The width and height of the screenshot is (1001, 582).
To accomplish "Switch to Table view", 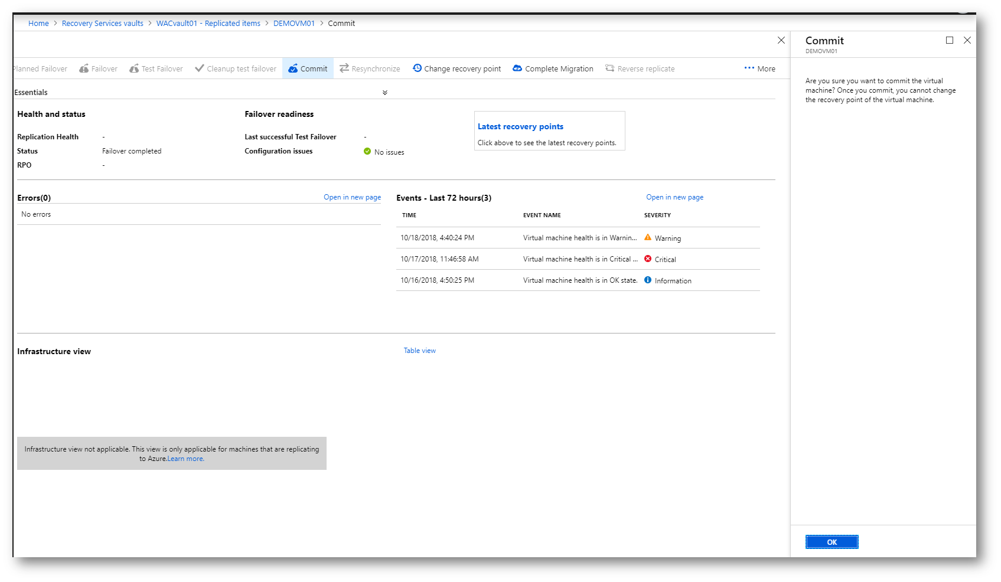I will 419,351.
